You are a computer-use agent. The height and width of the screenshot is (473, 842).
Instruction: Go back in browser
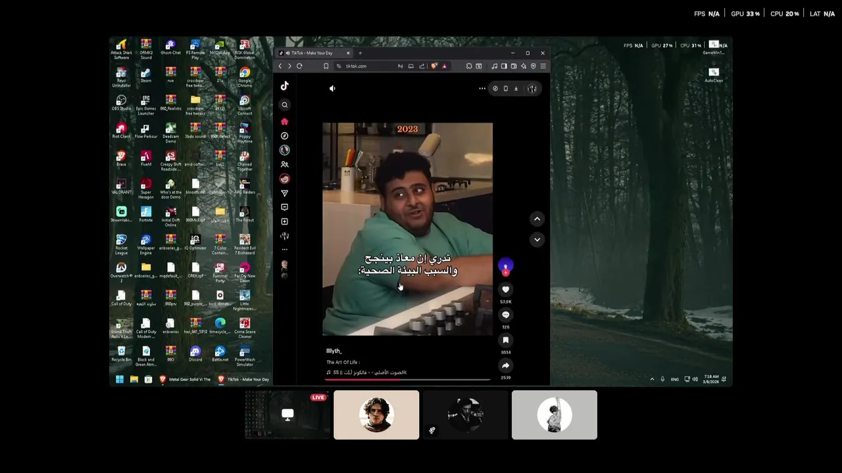tap(280, 66)
